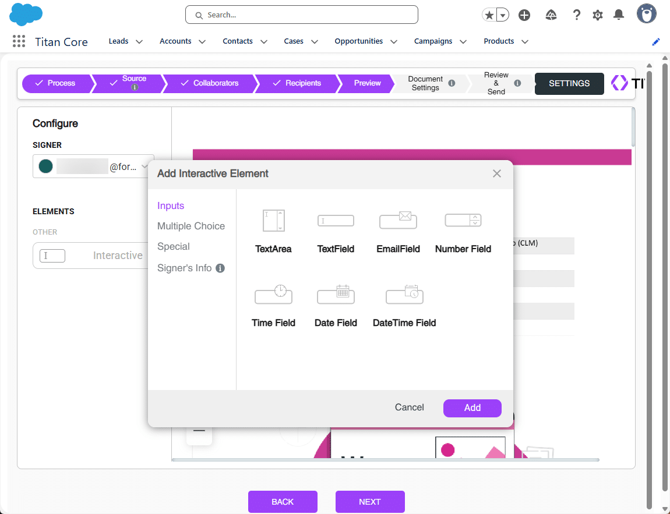Select the TextArea input element
Screen dimensions: 670x514
[x=273, y=221]
